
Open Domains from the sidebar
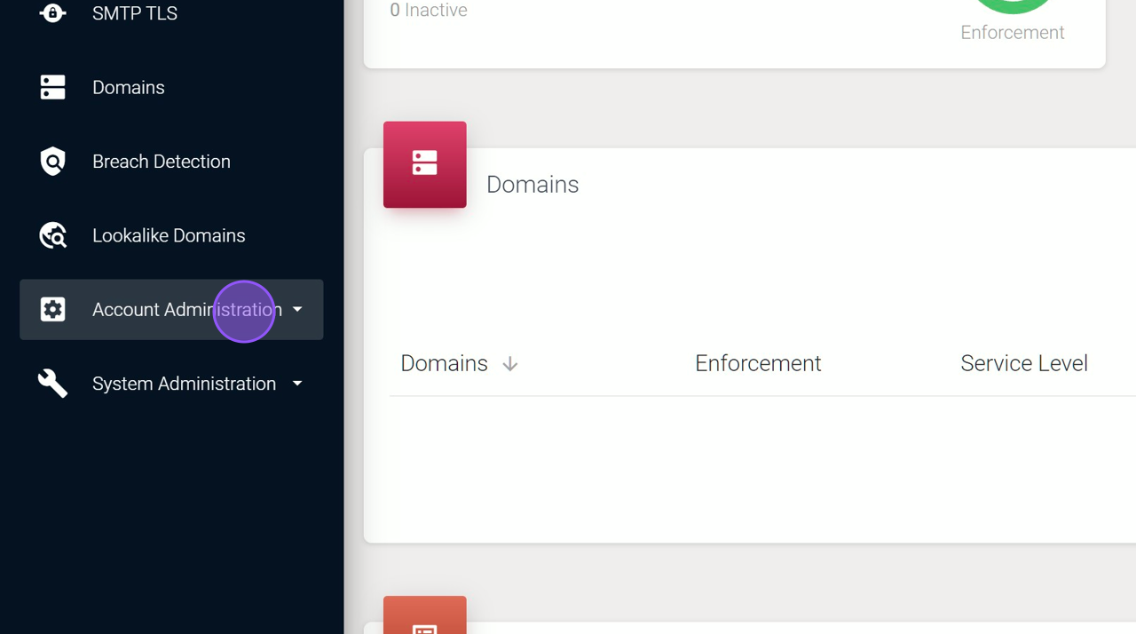coord(128,87)
